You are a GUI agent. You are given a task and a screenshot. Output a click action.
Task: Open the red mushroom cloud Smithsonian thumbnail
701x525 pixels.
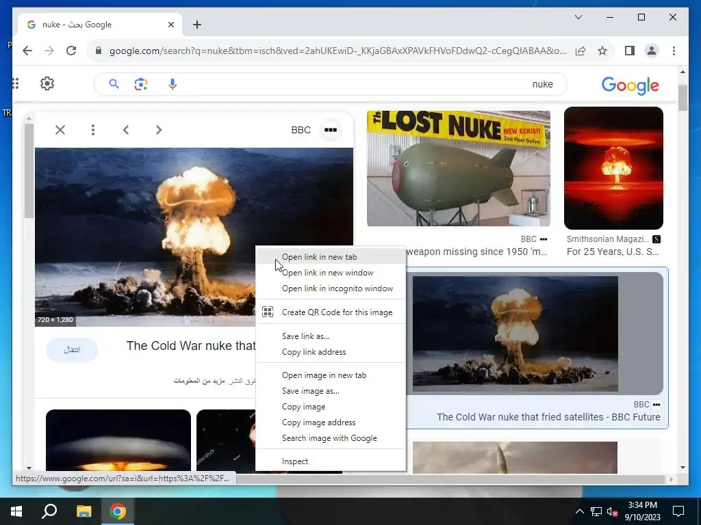pyautogui.click(x=613, y=168)
